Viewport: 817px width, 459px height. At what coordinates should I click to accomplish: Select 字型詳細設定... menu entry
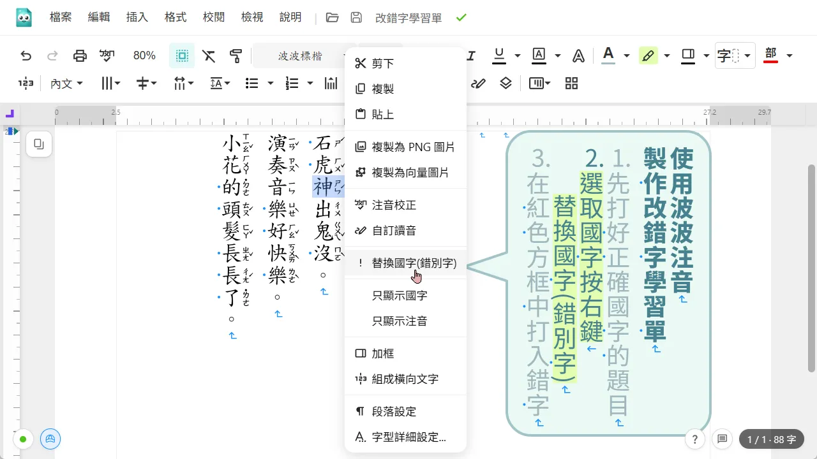click(405, 437)
